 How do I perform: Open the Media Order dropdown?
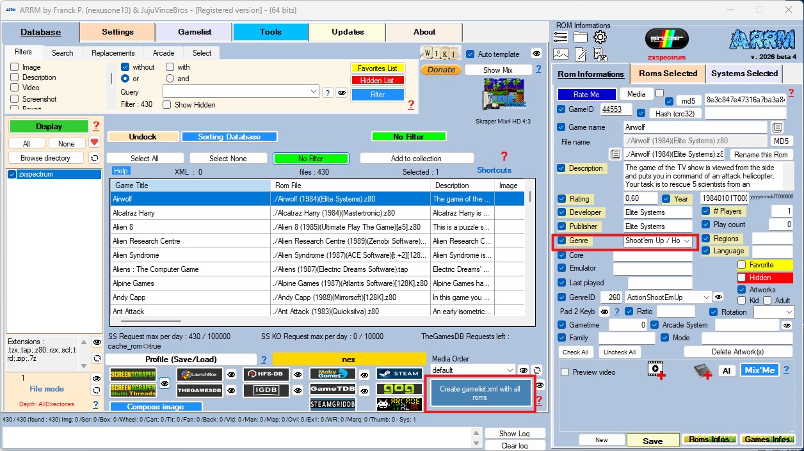pyautogui.click(x=510, y=370)
